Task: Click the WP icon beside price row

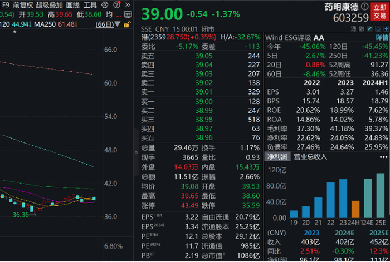Action: tap(126, 15)
